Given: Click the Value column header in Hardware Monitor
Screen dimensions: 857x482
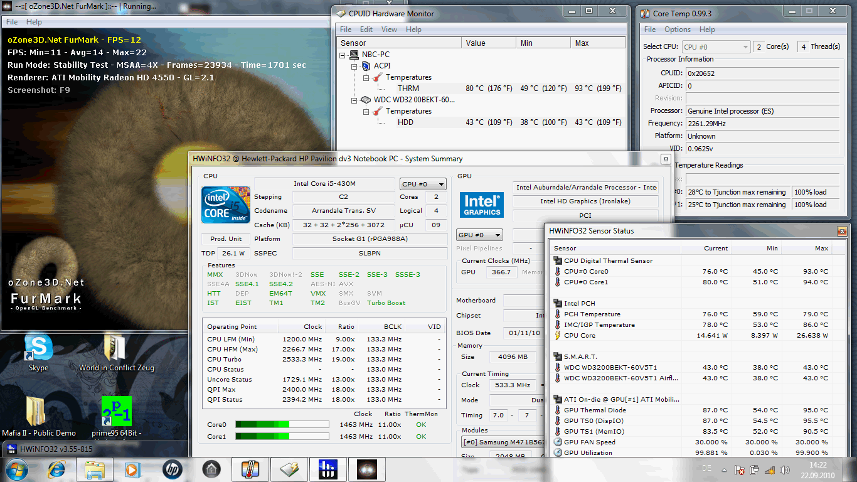Looking at the screenshot, I should 489,43.
